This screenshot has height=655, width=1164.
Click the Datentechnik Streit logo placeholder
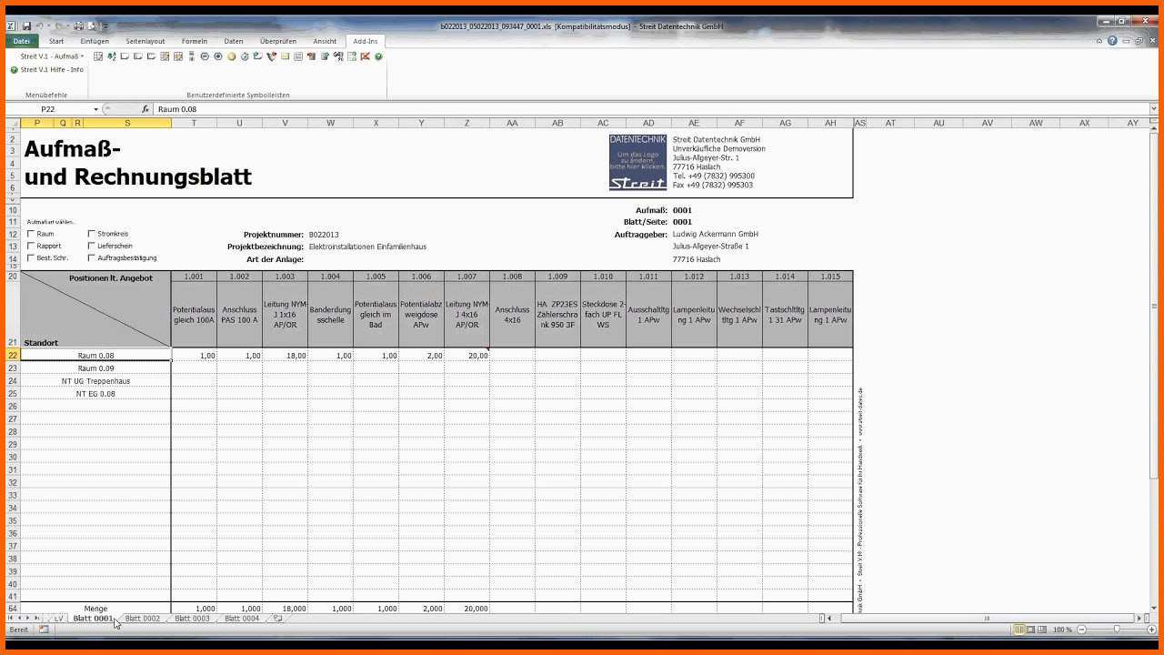[637, 162]
